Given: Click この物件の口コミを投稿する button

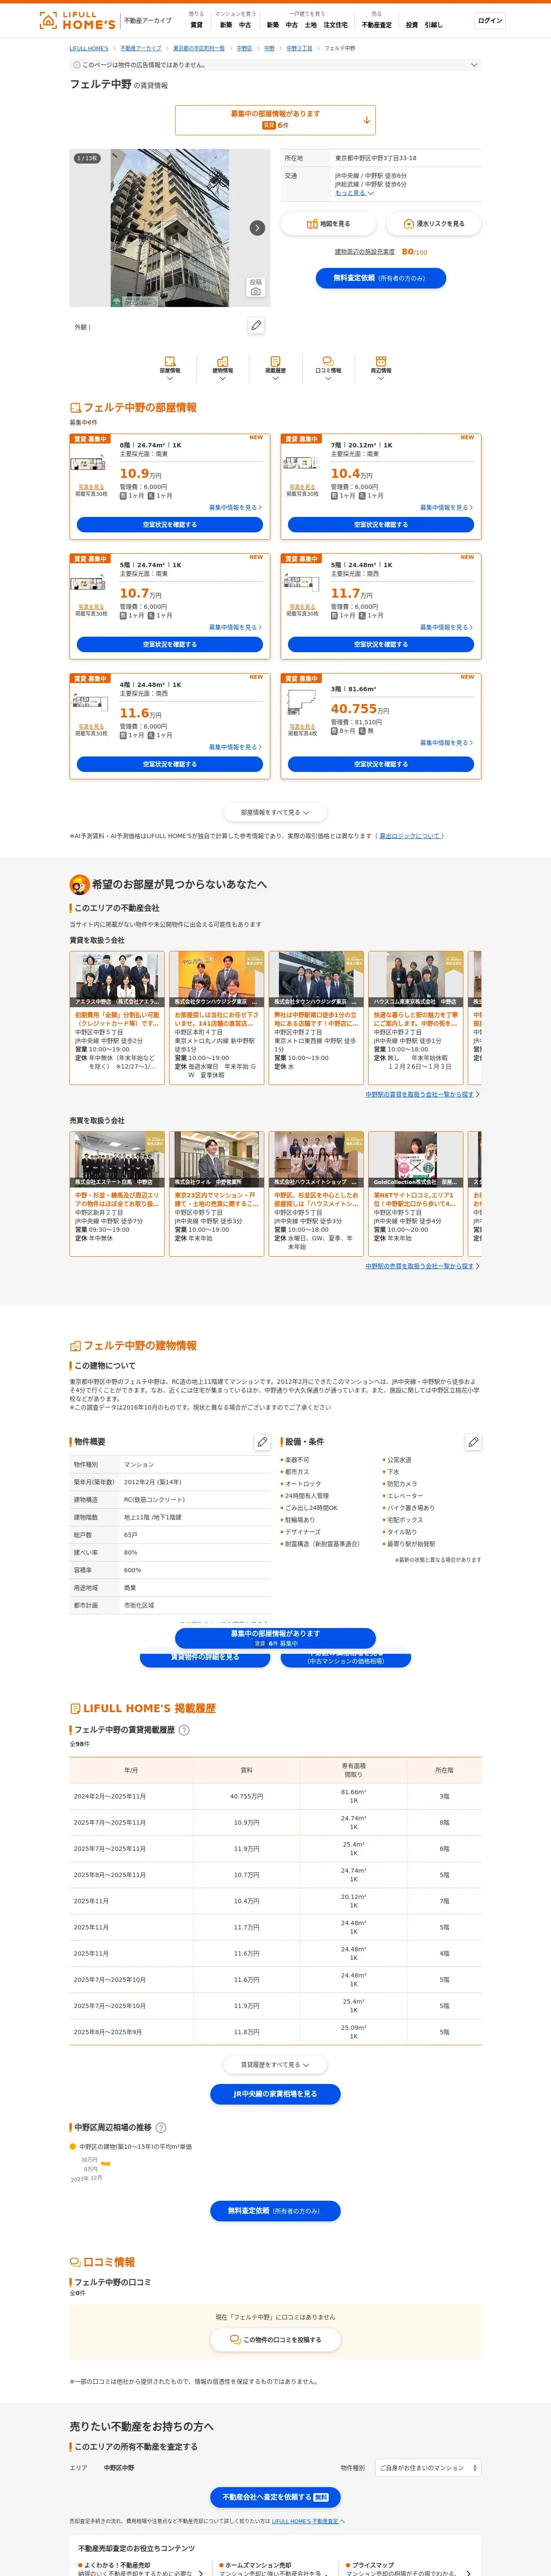Looking at the screenshot, I should pyautogui.click(x=275, y=2340).
